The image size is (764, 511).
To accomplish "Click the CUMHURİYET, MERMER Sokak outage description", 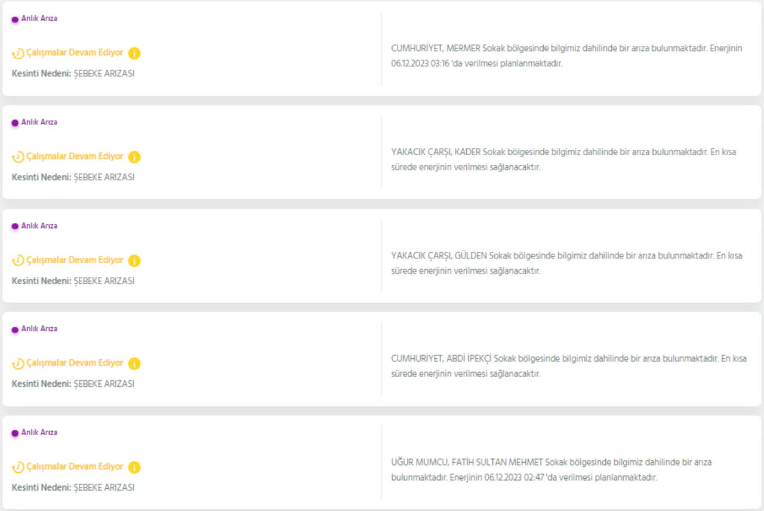I will tap(566, 56).
